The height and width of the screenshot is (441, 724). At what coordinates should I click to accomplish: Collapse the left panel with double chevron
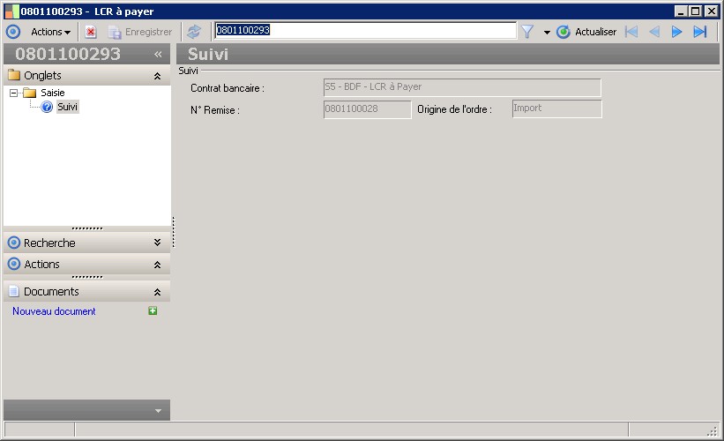(x=158, y=54)
